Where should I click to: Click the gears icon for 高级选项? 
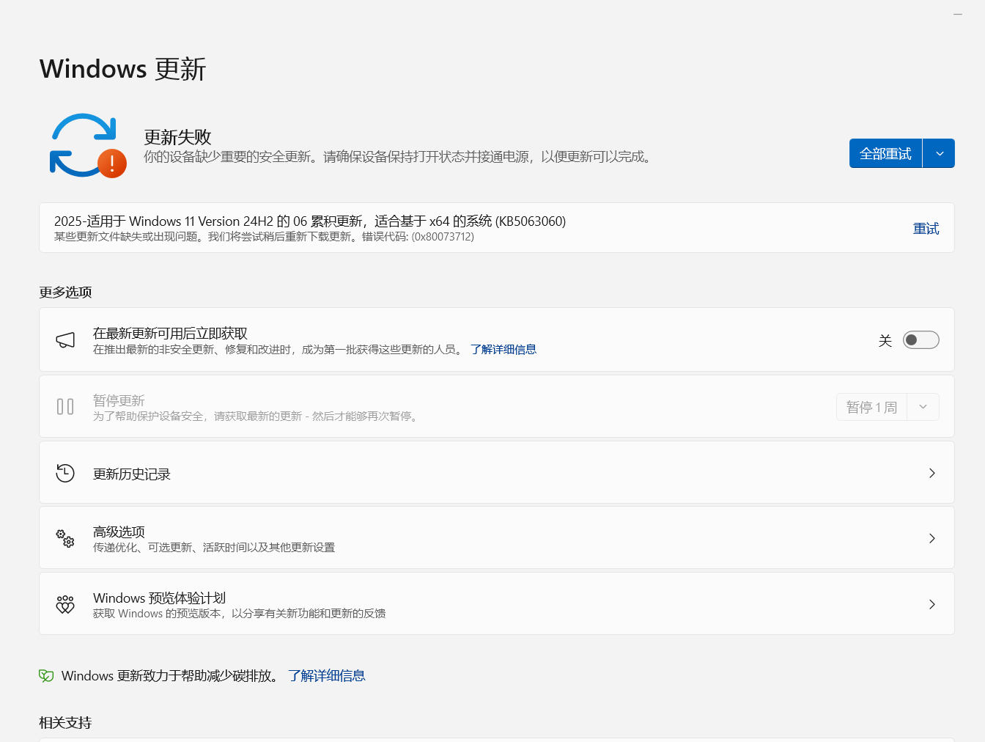pos(65,538)
